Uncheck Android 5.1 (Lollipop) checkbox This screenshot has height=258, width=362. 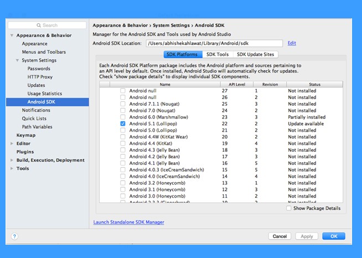click(x=123, y=123)
